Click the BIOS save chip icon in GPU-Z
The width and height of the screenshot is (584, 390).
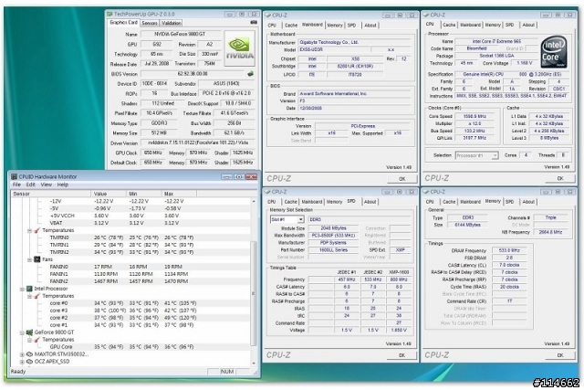point(251,73)
